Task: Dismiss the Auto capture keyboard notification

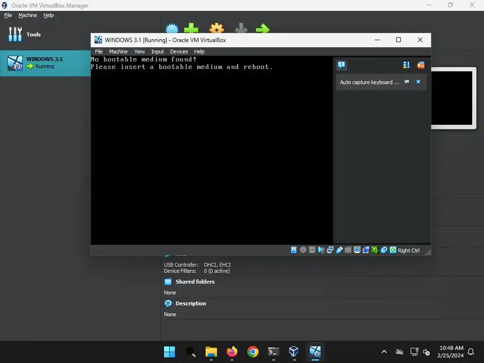Action: point(418,82)
